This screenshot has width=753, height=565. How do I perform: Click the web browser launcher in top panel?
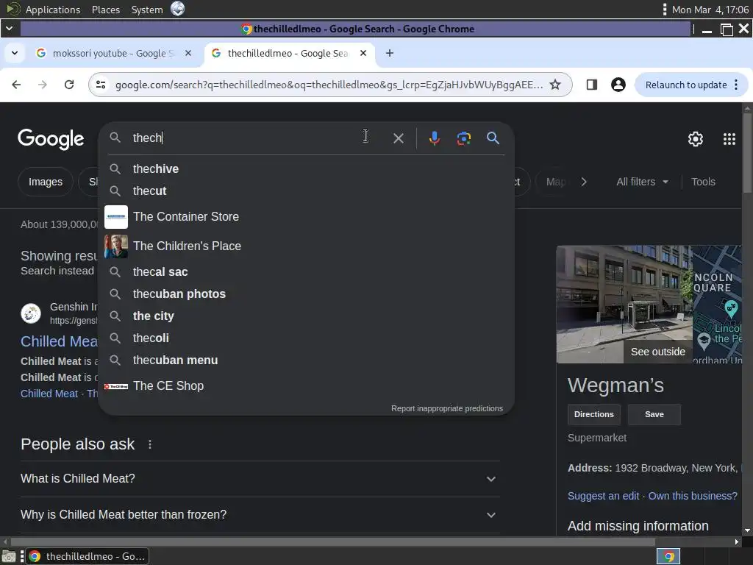pyautogui.click(x=178, y=9)
